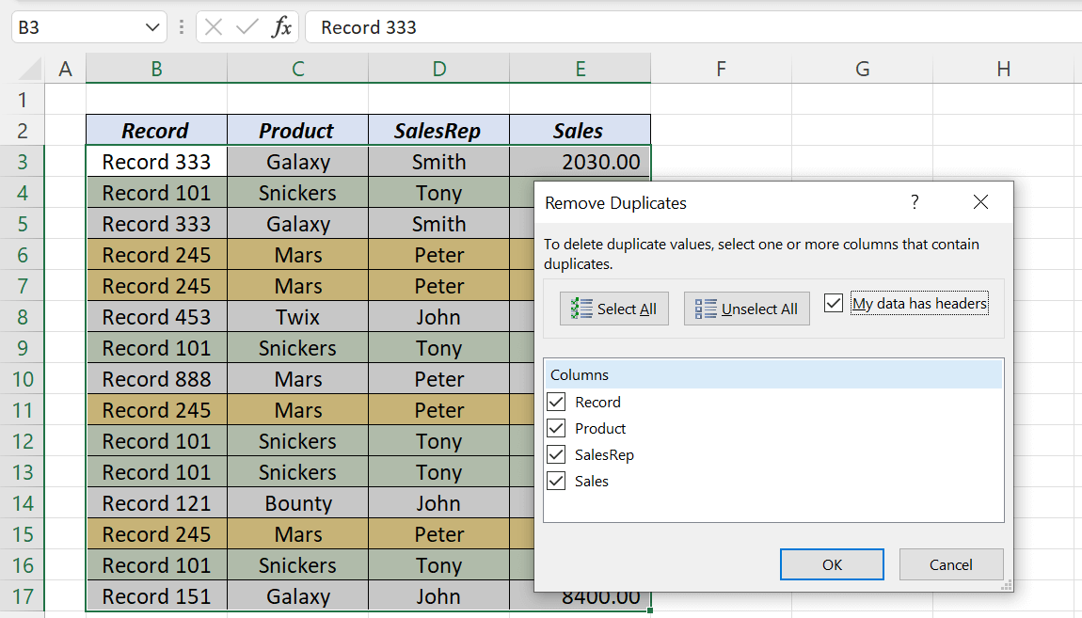Screen dimensions: 1082x618
Task: Click the Insert Function (fx) icon
Action: coord(283,26)
